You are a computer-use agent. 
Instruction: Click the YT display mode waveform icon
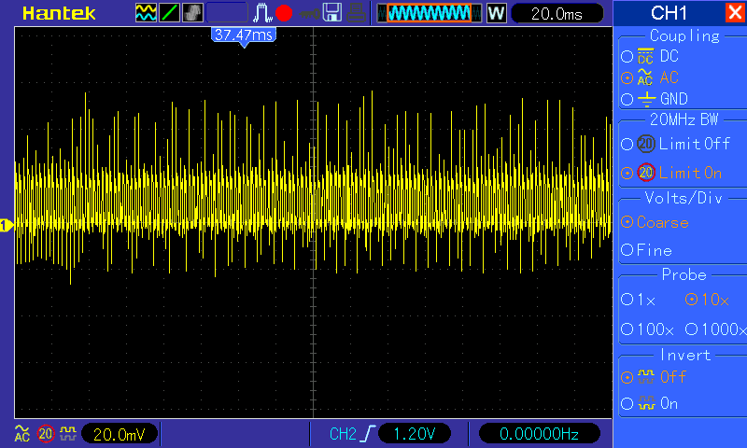pos(146,13)
